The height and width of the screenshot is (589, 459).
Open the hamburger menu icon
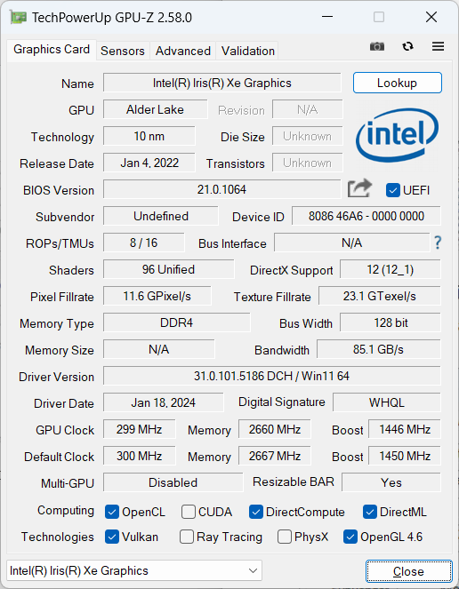438,46
